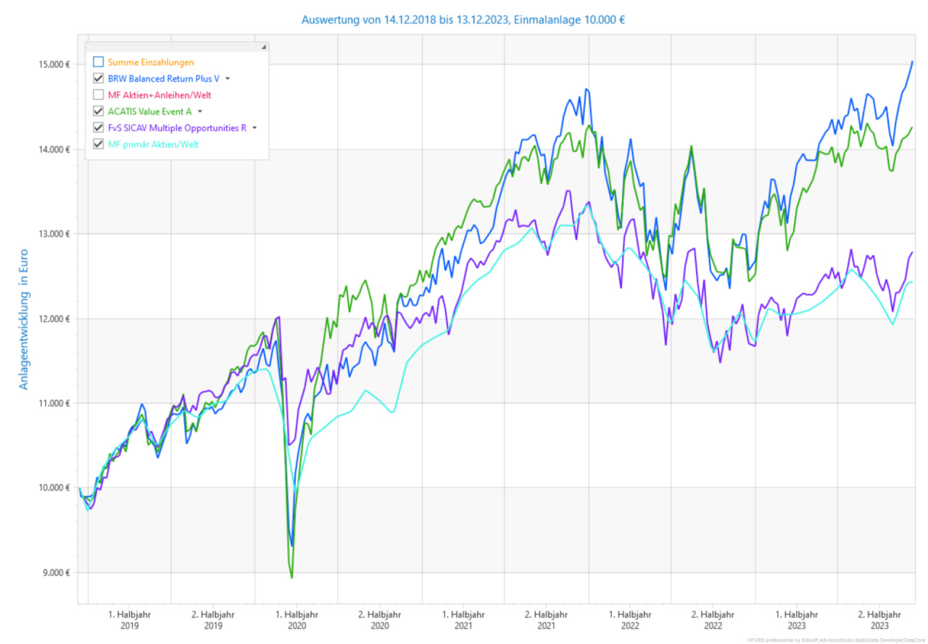Screen dimensions: 928x644
Task: Click the "1. Halbjahr 2020" axis label
Action: click(x=297, y=619)
